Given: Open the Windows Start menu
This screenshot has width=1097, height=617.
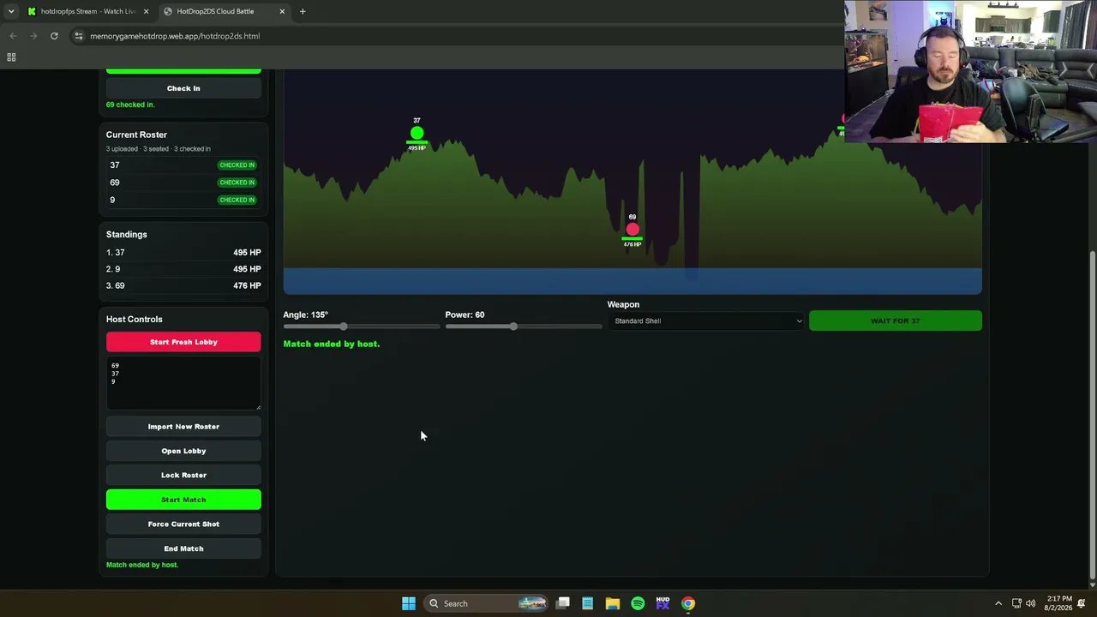Looking at the screenshot, I should pos(409,603).
